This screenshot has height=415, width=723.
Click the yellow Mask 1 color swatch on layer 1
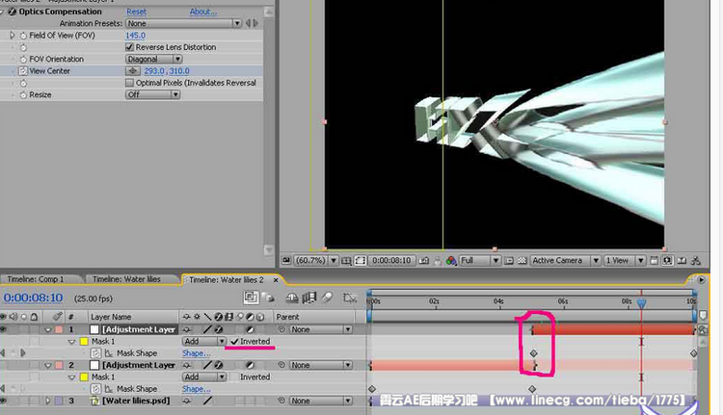click(84, 341)
